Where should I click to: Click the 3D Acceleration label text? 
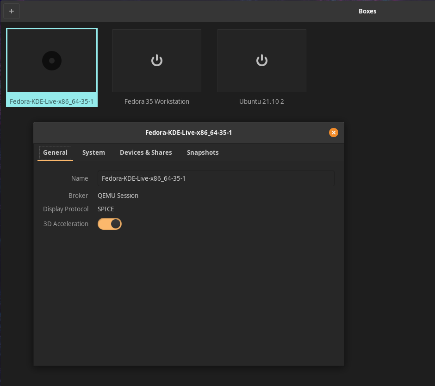point(66,224)
